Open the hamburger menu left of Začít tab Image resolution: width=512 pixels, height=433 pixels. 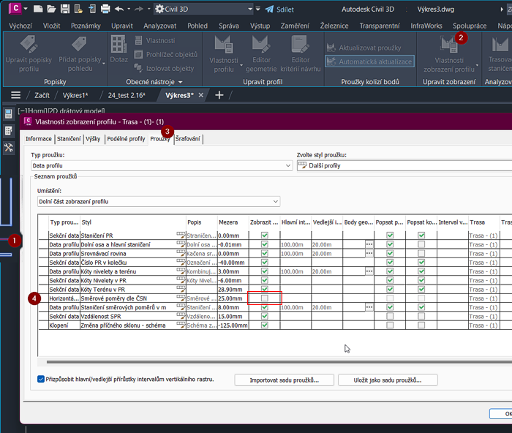click(15, 95)
